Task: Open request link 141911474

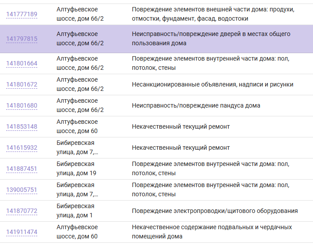Action: (x=22, y=232)
